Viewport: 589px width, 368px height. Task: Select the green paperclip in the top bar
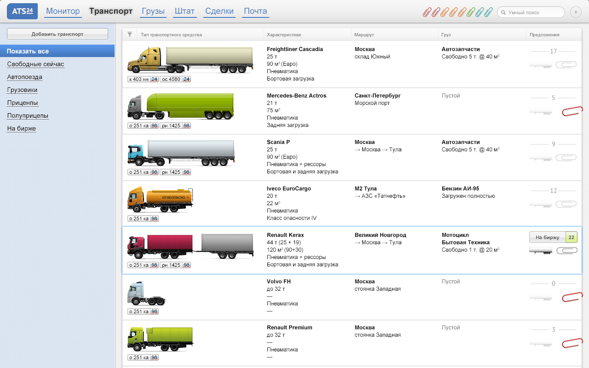[x=471, y=12]
